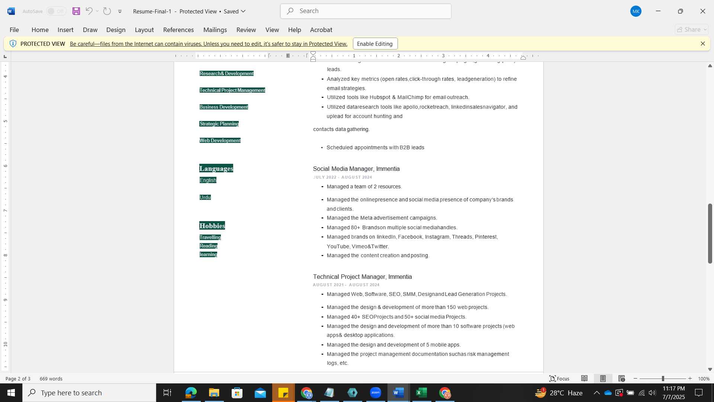The height and width of the screenshot is (402, 714).
Task: Click the Wi-Fi network tray icon
Action: point(642,393)
